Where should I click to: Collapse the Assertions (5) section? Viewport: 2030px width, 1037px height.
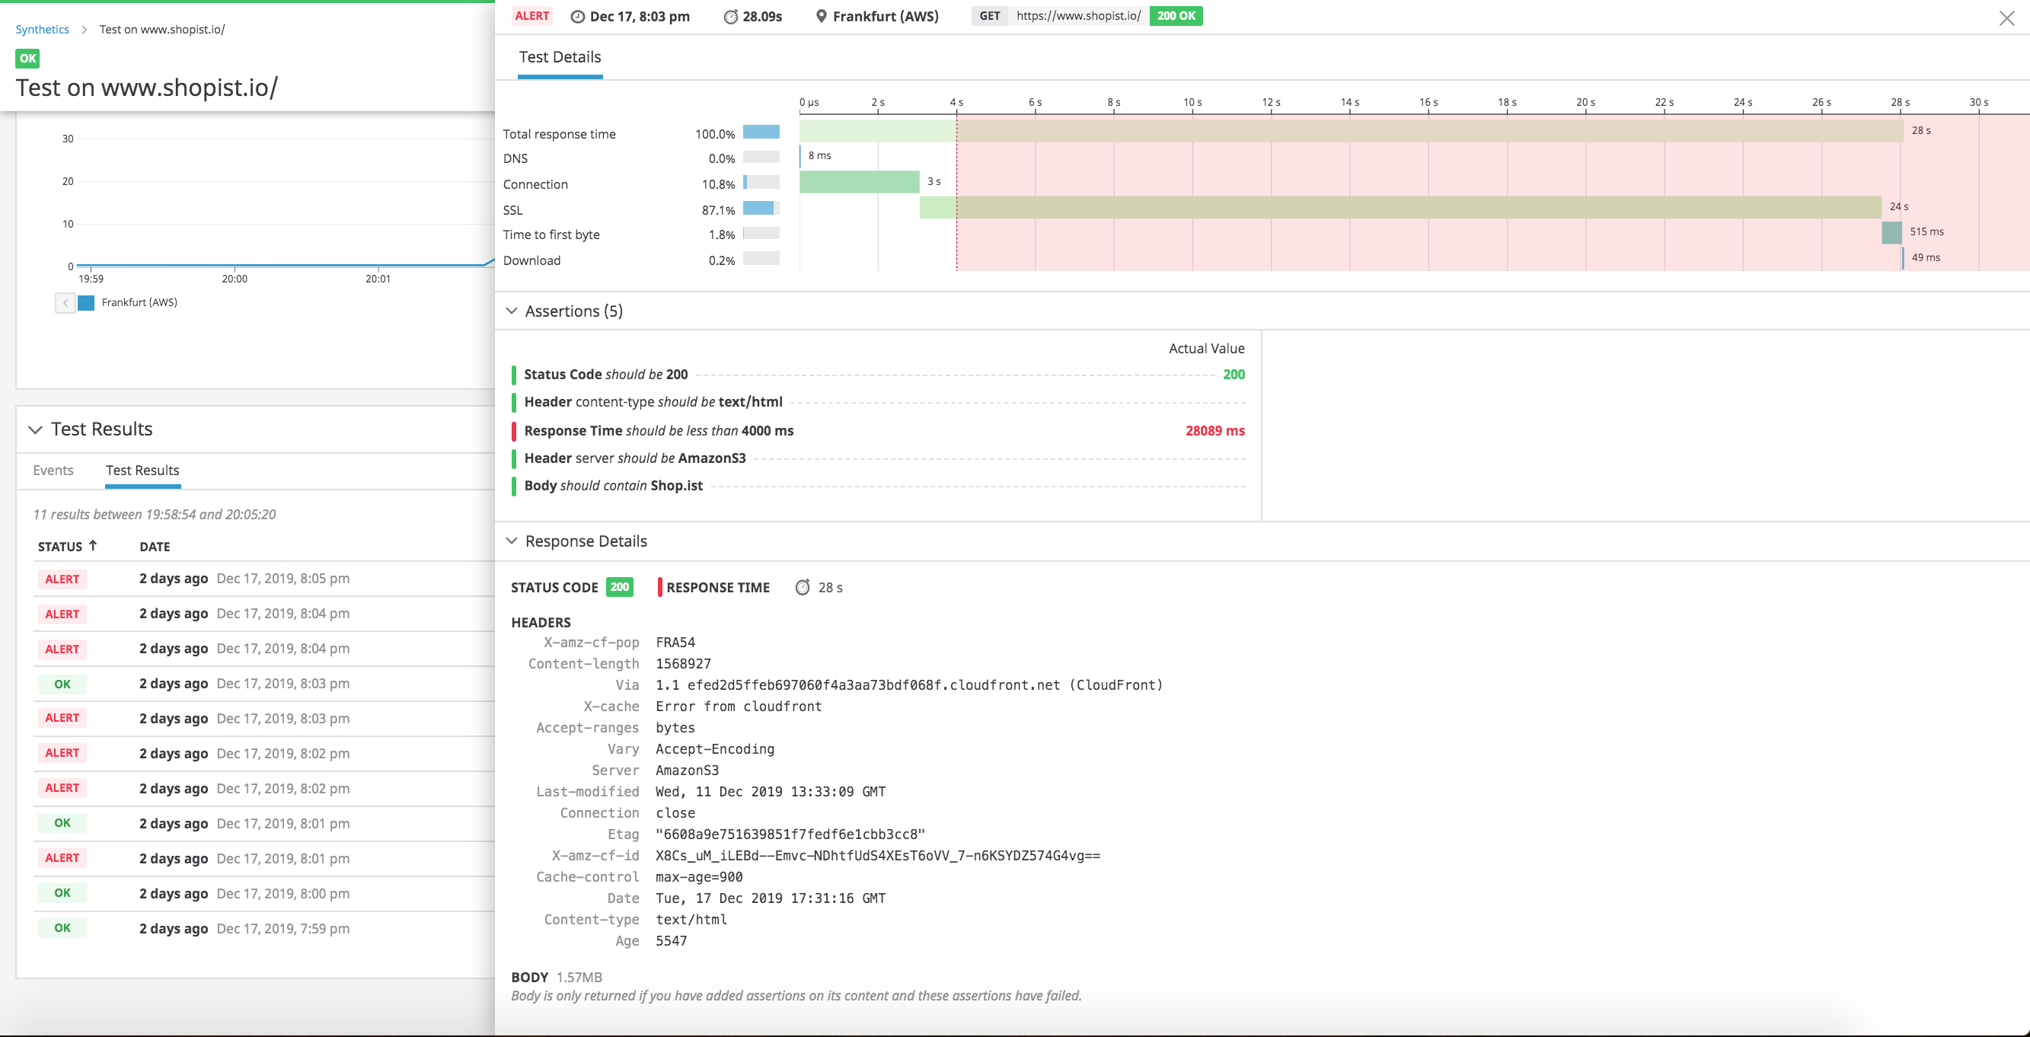[512, 311]
